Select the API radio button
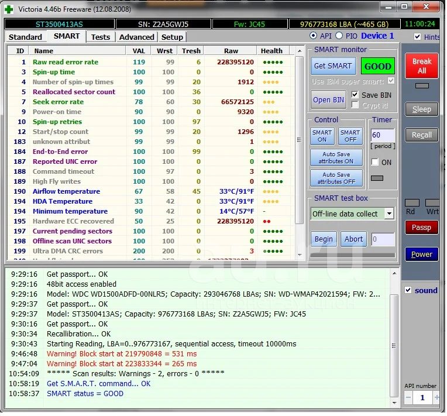The image size is (447, 416). (313, 36)
